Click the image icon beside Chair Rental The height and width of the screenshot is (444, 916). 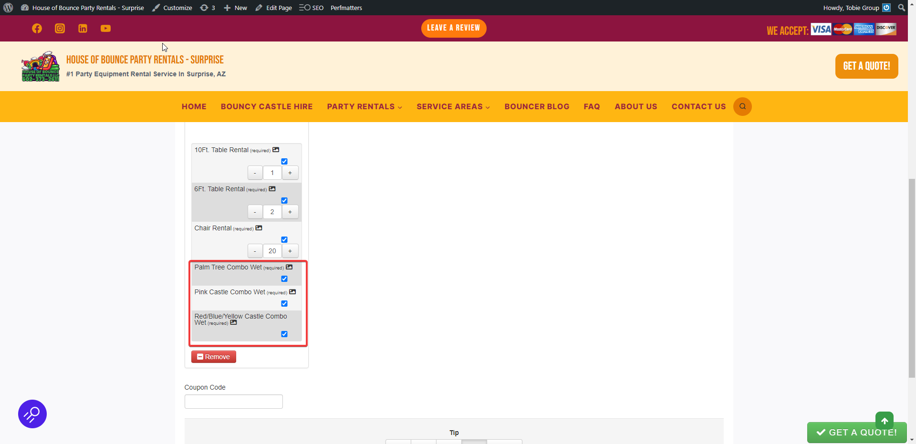click(259, 228)
